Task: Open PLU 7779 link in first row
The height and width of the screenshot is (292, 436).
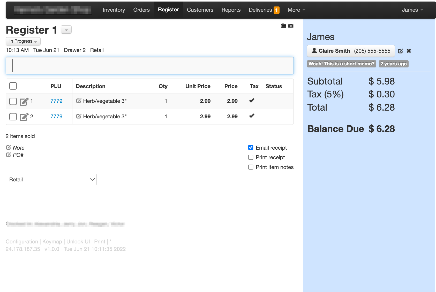Action: (56, 101)
